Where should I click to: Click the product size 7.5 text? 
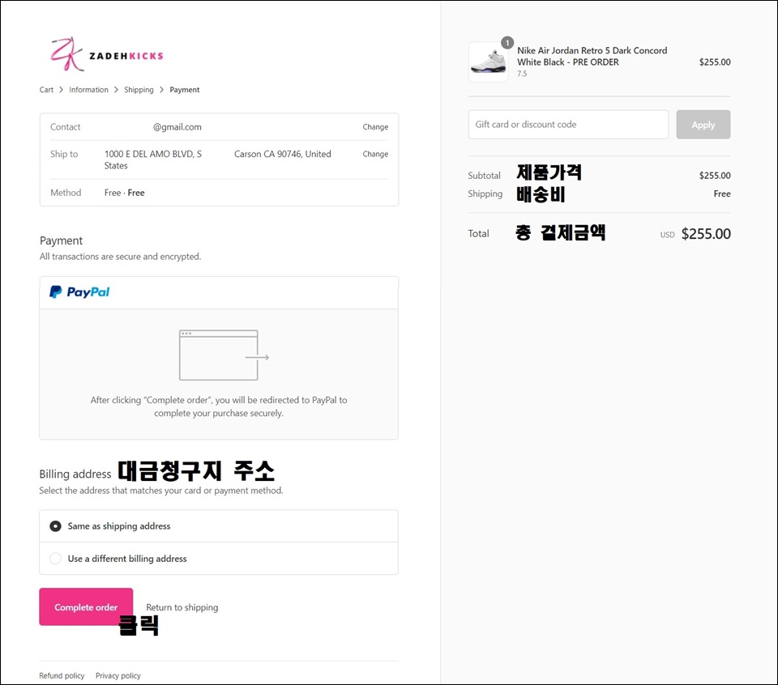(522, 74)
